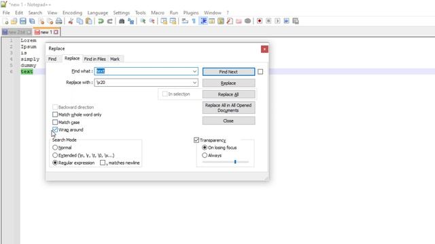Click Replace All in All Opened Documents
Viewport: 435px width, 244px height.
pyautogui.click(x=228, y=108)
